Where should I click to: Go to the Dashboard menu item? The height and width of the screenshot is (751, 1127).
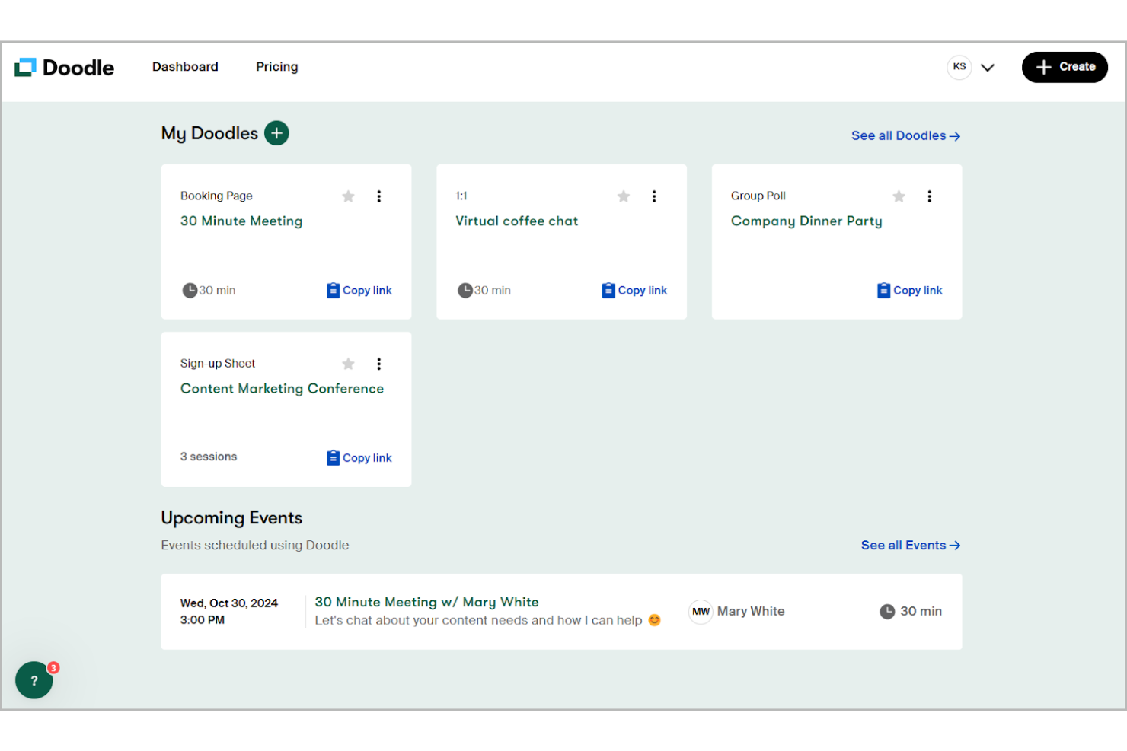[185, 67]
